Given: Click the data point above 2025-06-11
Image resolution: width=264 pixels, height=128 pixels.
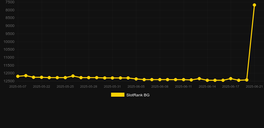Looking at the screenshot, I should point(183,80).
